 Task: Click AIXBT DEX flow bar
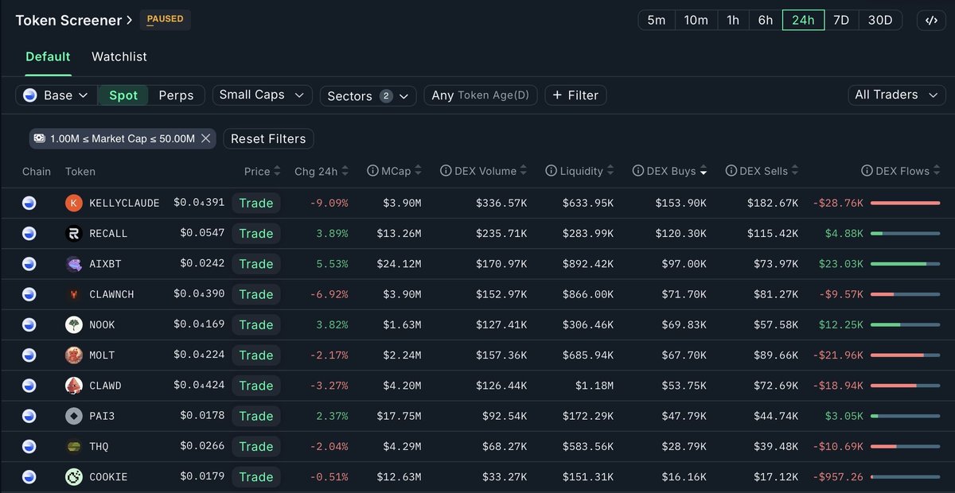906,264
